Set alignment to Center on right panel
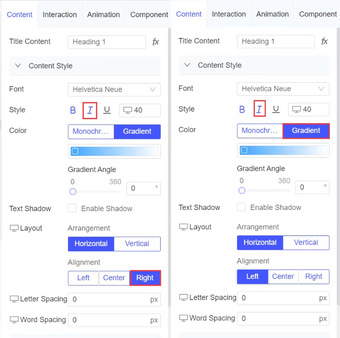The image size is (340, 338). 283,277
